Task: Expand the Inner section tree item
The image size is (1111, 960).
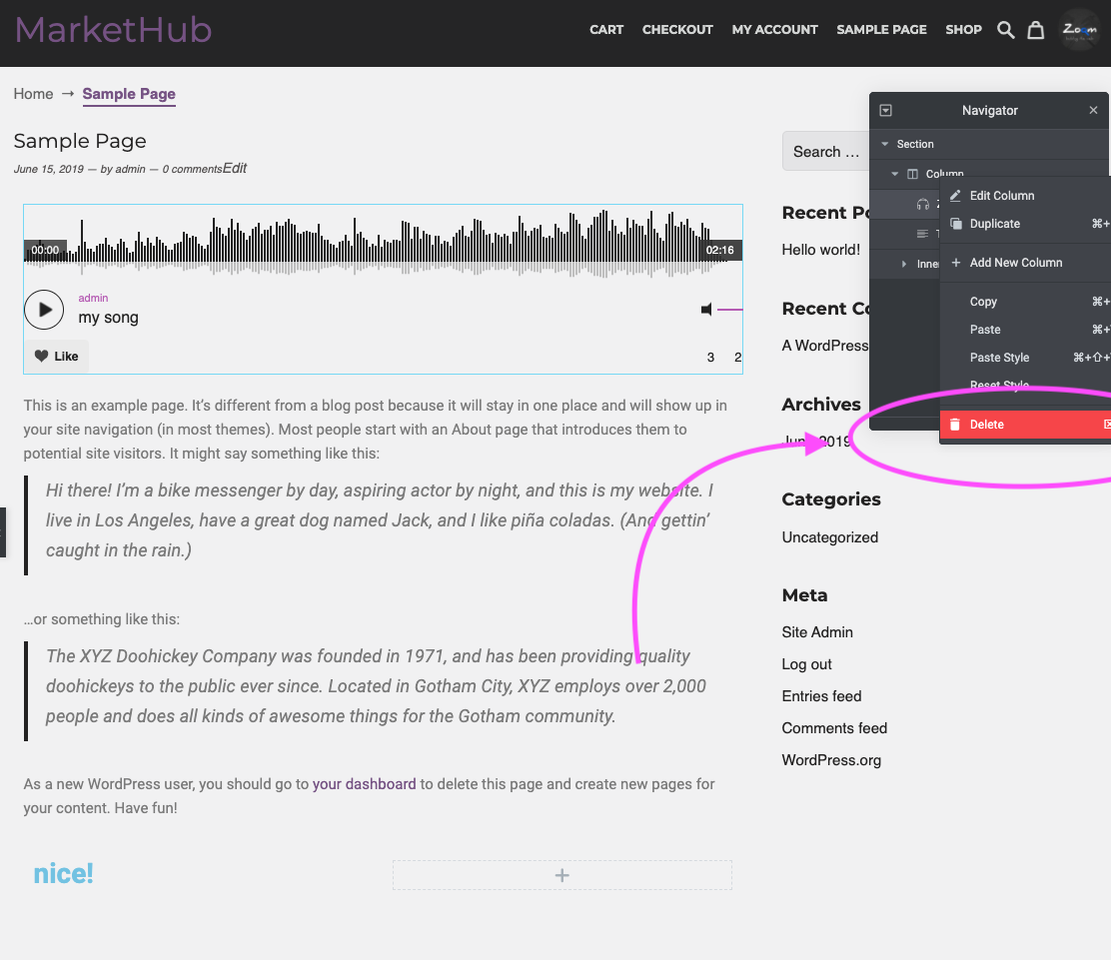Action: point(904,264)
